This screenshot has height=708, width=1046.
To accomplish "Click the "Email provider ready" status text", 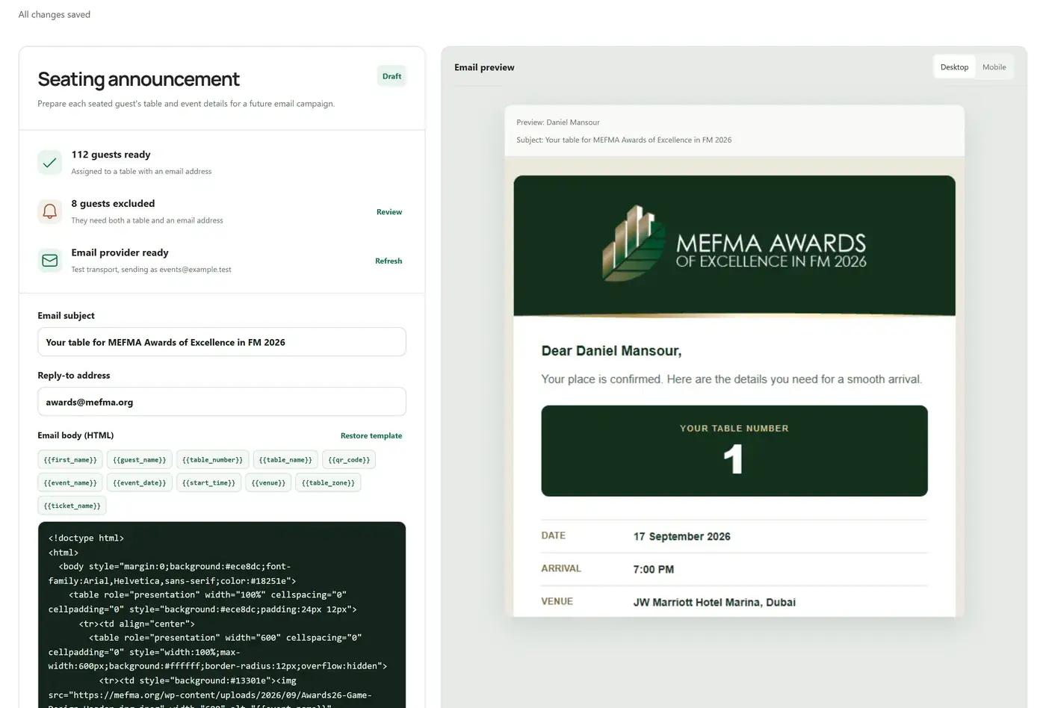I will (120, 252).
